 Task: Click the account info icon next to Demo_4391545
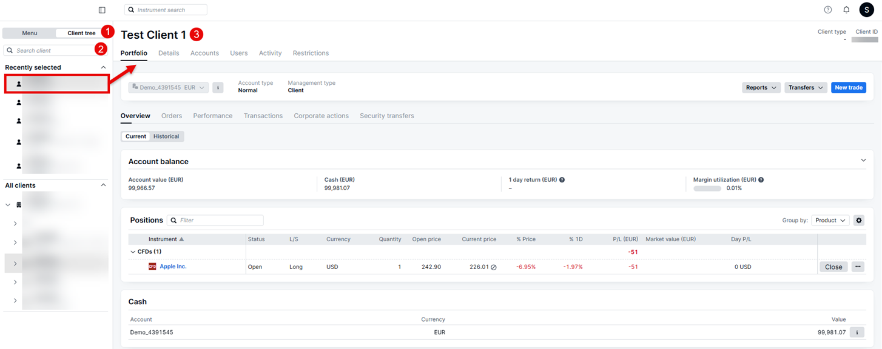[218, 87]
